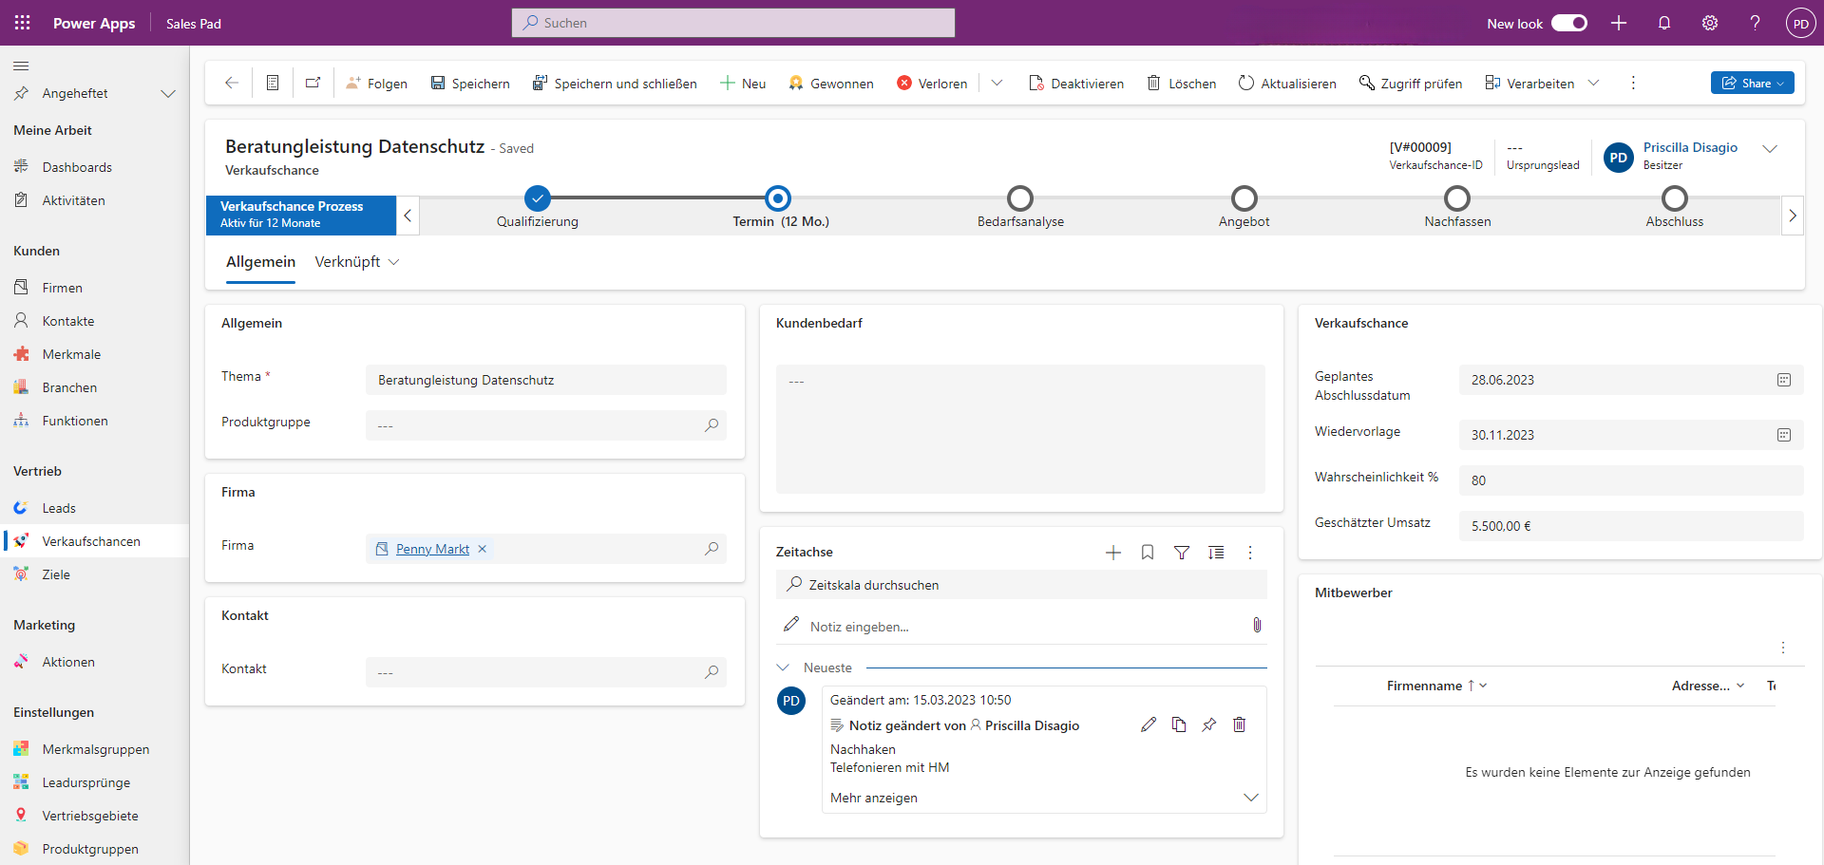Click the timeline expand all records icon
Image resolution: width=1824 pixels, height=865 pixels.
pyautogui.click(x=1216, y=553)
